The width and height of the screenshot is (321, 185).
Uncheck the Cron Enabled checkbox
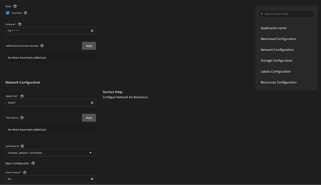point(8,13)
